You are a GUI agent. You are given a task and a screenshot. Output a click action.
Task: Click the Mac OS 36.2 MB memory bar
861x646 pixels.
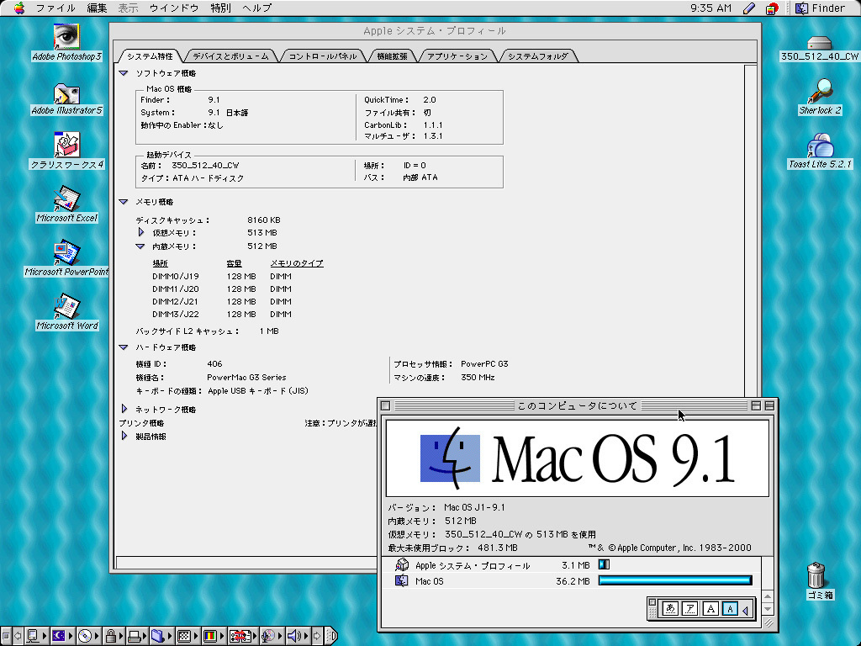click(x=675, y=580)
